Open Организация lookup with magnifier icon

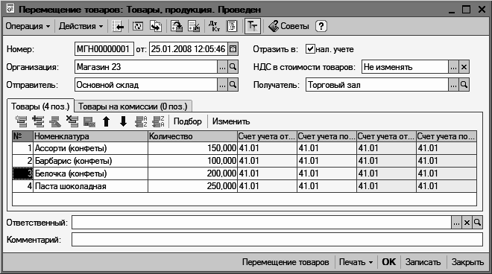pos(233,67)
